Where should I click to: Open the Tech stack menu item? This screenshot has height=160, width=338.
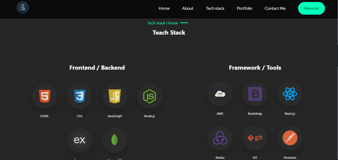(215, 8)
